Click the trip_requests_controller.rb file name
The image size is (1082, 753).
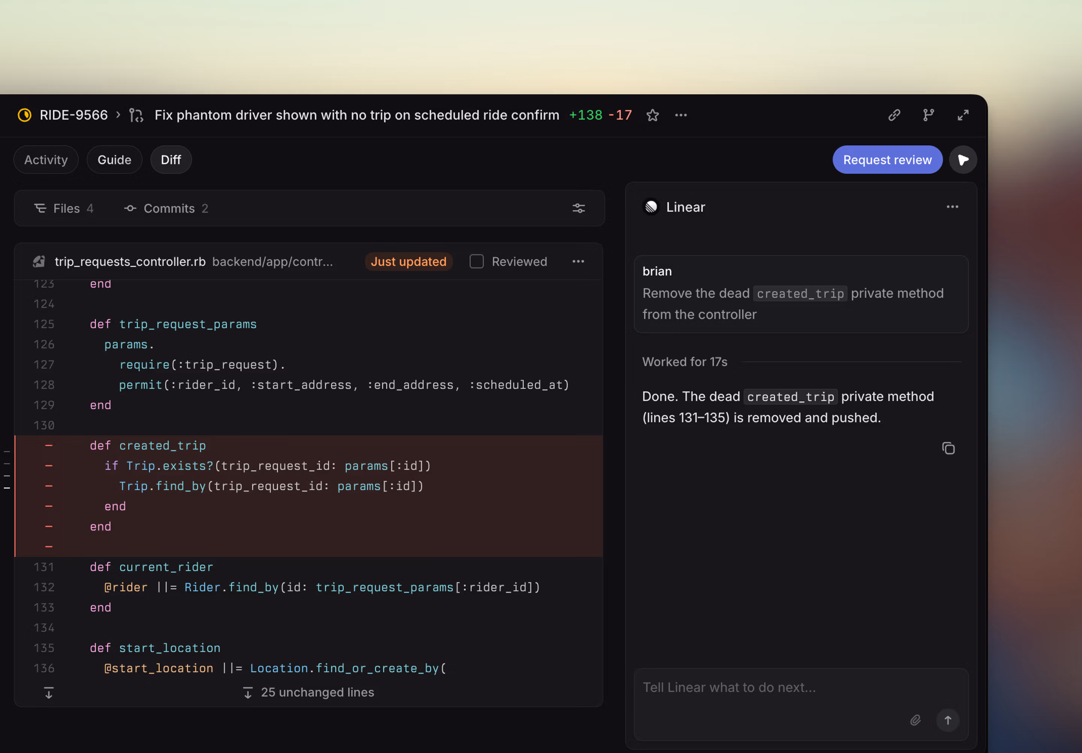click(x=130, y=262)
